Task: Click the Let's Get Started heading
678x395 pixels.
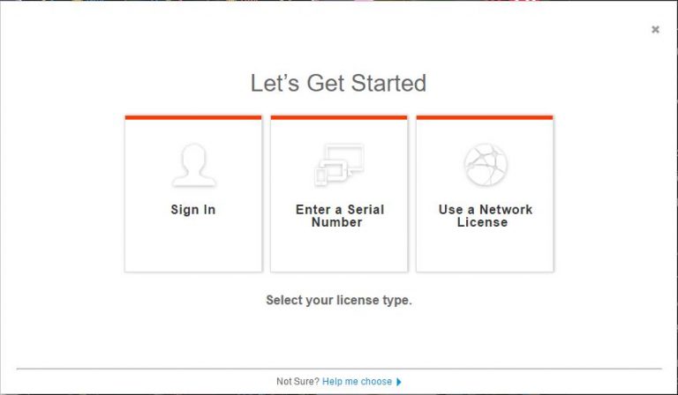Action: click(x=339, y=84)
